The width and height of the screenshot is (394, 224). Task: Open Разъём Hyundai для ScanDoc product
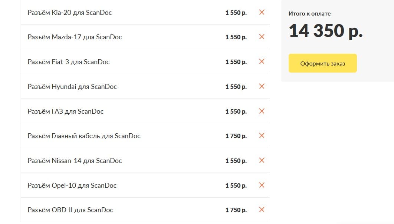[x=72, y=87]
